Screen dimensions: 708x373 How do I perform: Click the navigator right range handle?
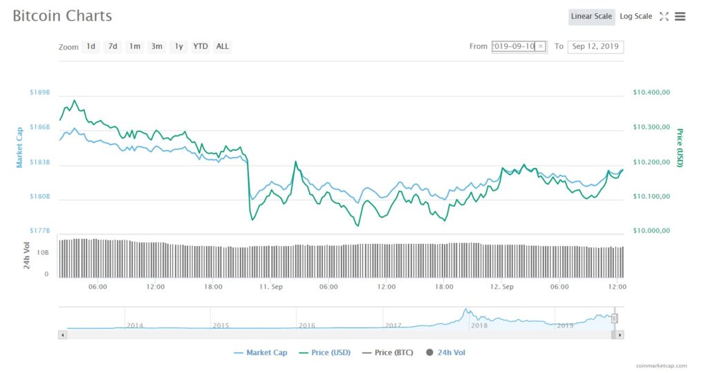[614, 318]
